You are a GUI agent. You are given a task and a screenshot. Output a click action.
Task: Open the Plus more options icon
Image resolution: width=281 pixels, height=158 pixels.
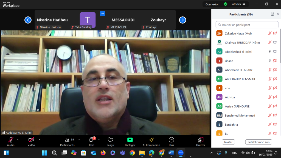(171, 140)
